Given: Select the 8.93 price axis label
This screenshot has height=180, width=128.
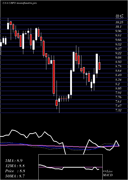Looking at the screenshot, I should coord(119,62).
